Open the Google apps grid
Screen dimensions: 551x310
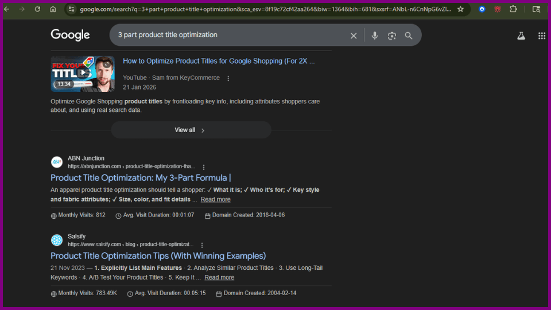pos(541,36)
